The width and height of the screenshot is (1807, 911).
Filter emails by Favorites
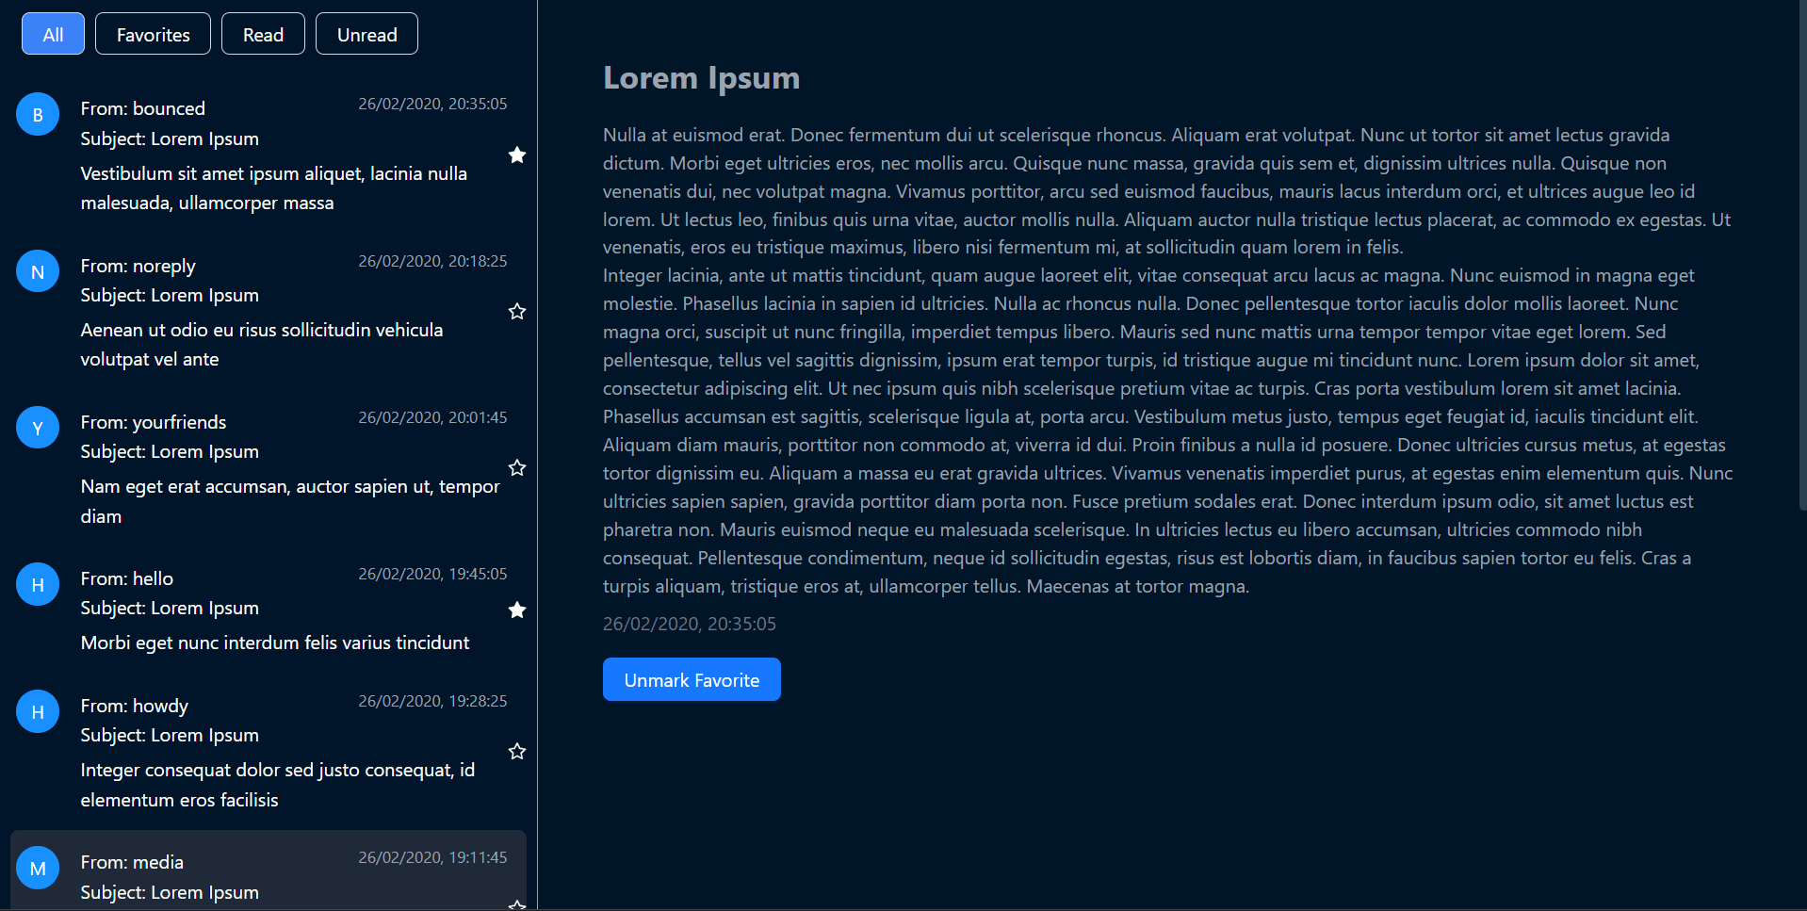point(153,34)
